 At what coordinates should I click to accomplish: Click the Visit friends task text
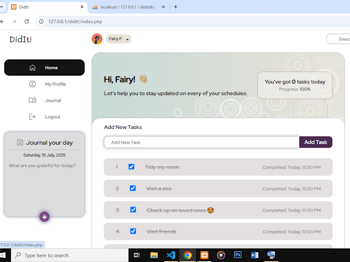(161, 231)
